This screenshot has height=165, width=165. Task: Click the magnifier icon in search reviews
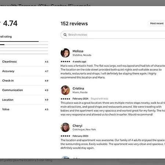65,35
